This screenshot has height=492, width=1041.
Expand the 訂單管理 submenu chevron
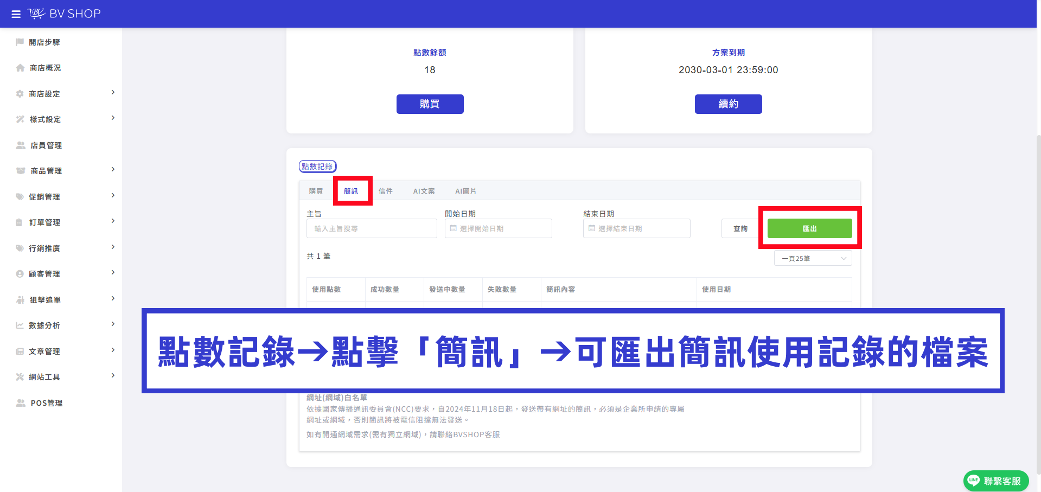tap(113, 221)
